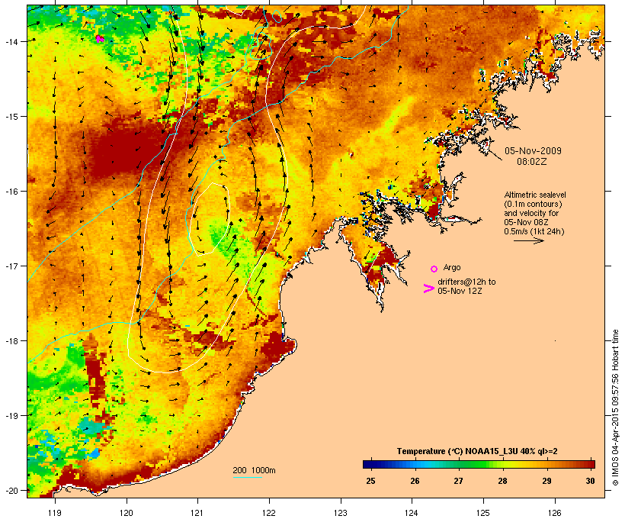The height and width of the screenshot is (519, 625).
Task: Click the '(0.1m contours)' legend text
Action: tap(533, 204)
